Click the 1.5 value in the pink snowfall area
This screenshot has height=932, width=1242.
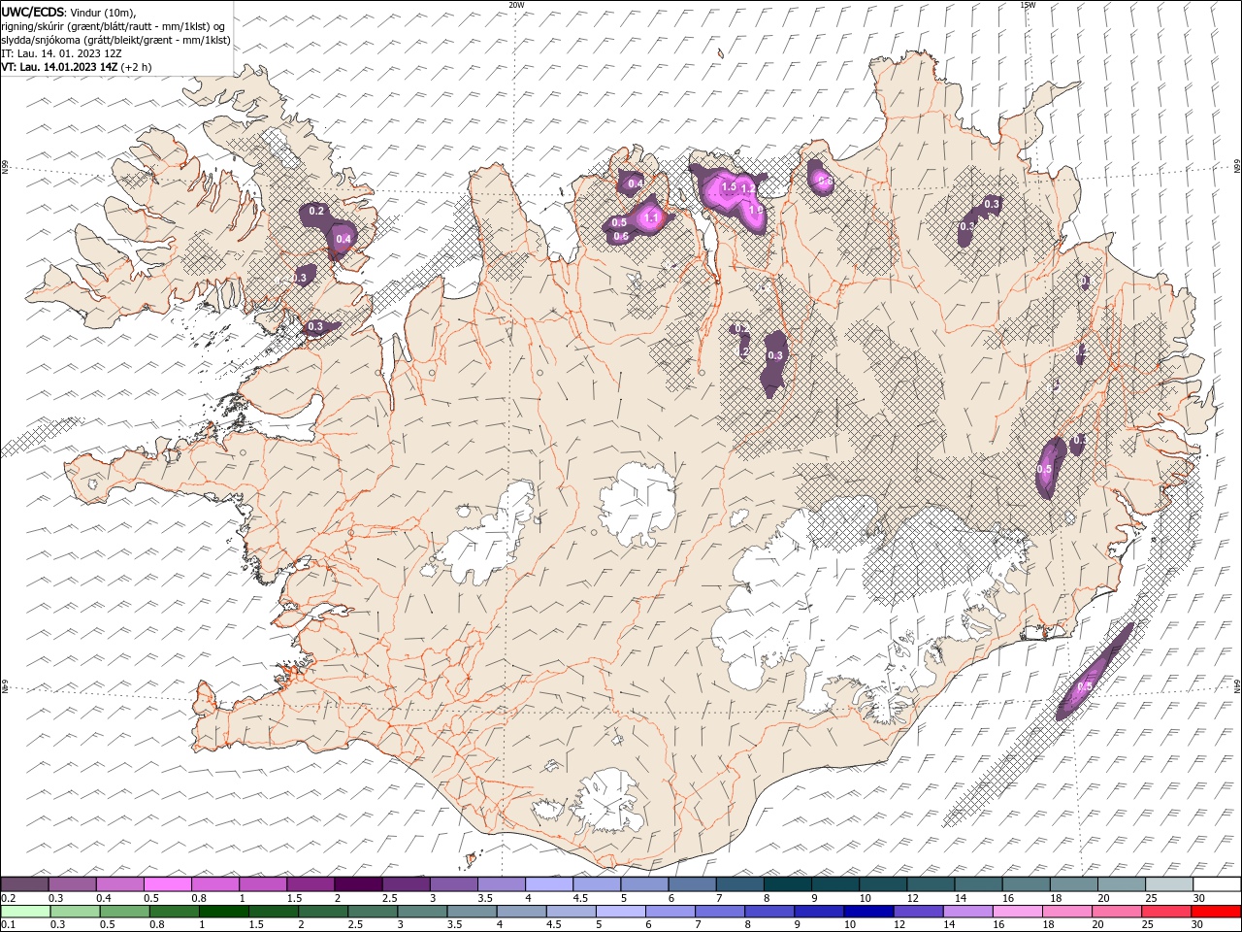pyautogui.click(x=730, y=185)
